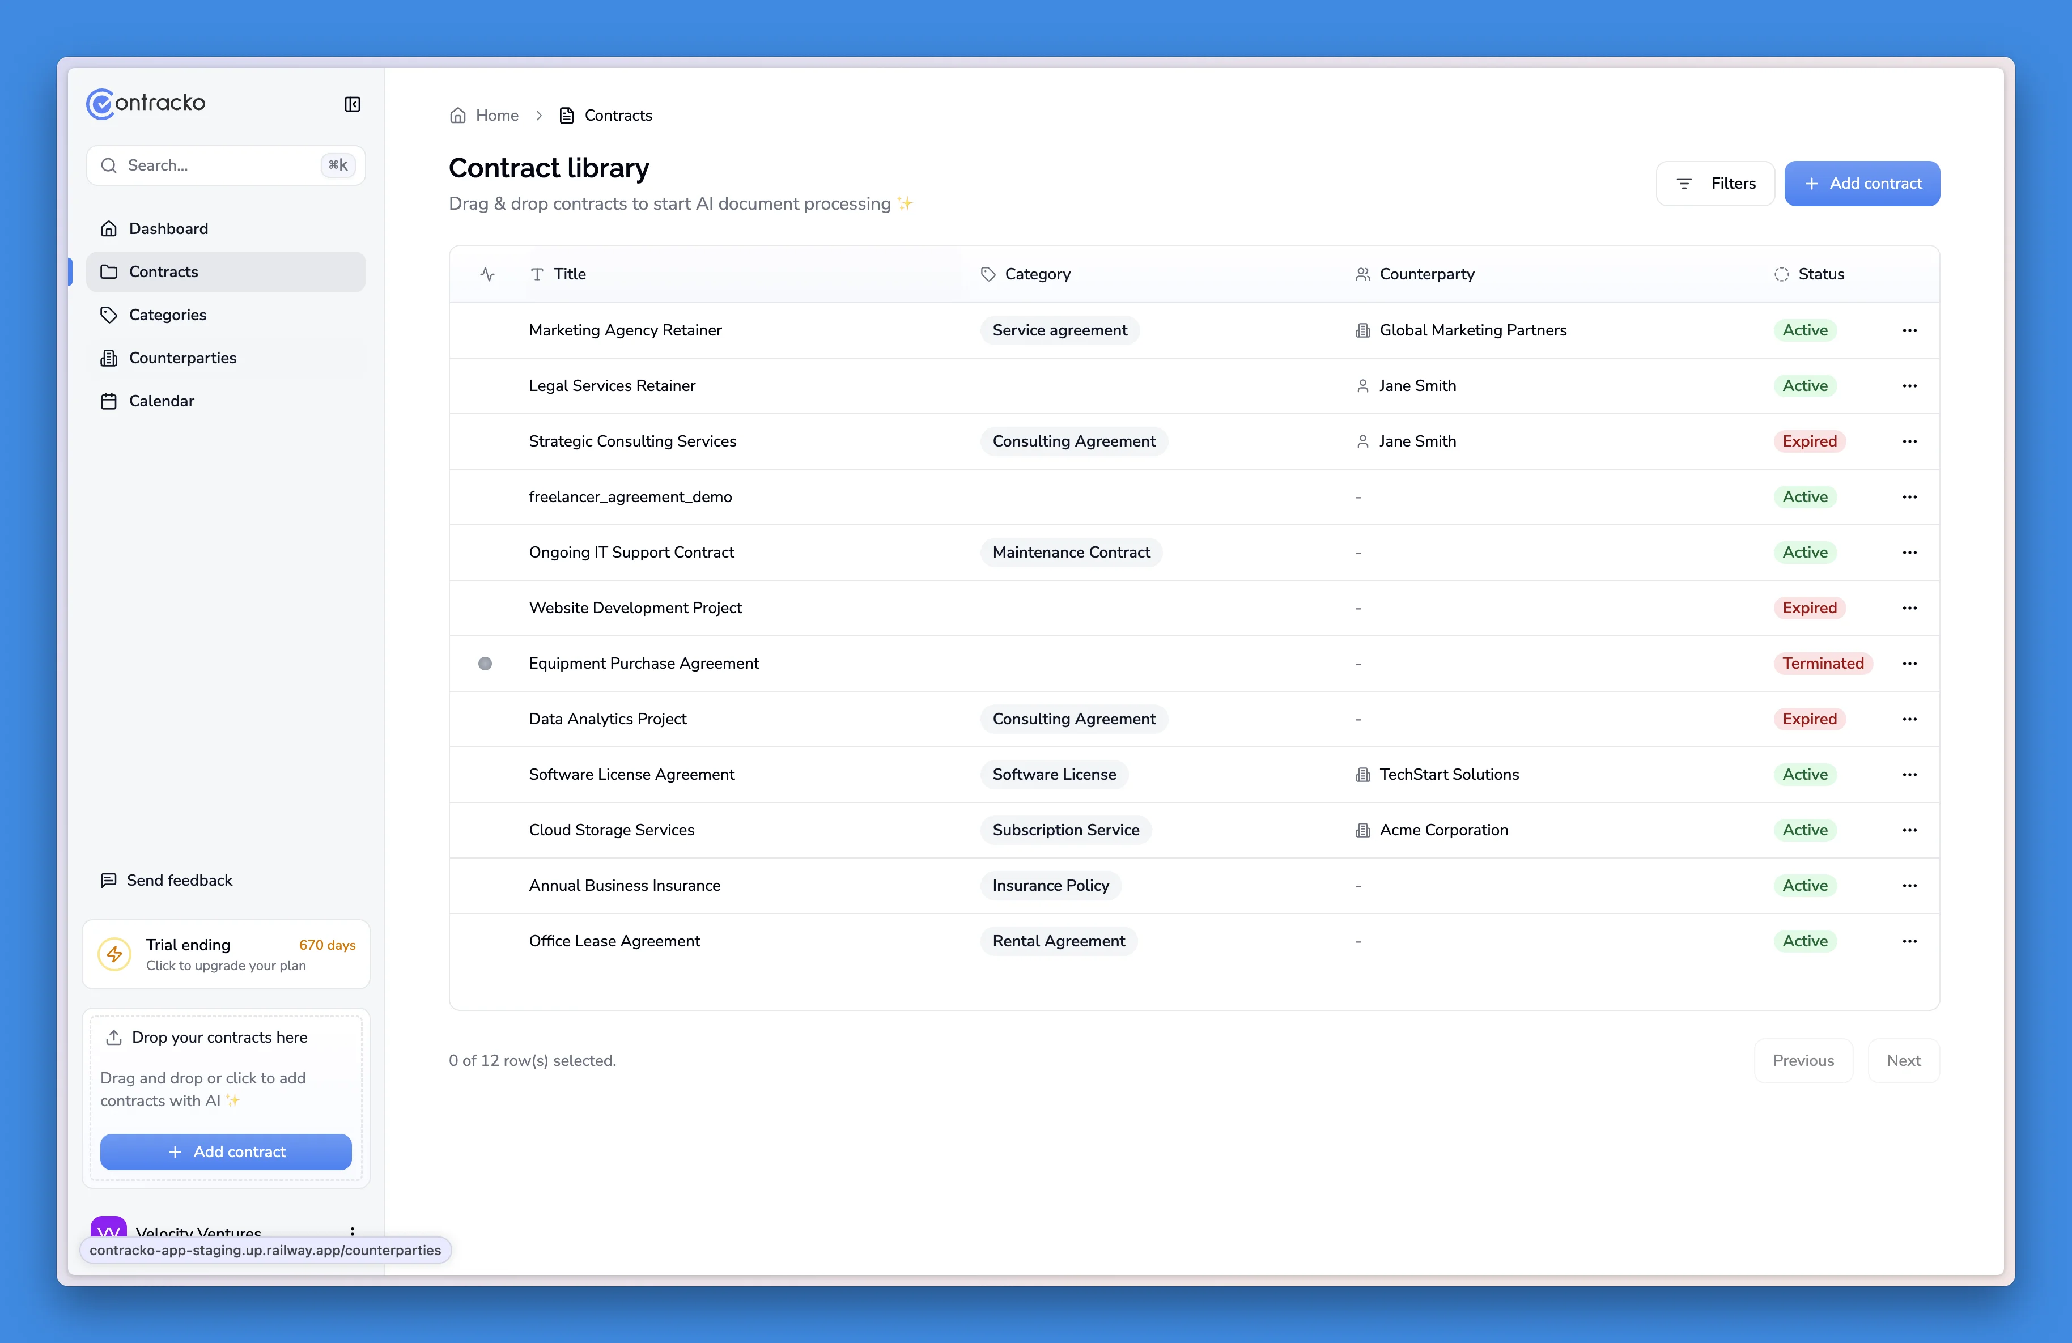The width and height of the screenshot is (2072, 1343).
Task: Click the Home breadcrumb icon
Action: [457, 116]
